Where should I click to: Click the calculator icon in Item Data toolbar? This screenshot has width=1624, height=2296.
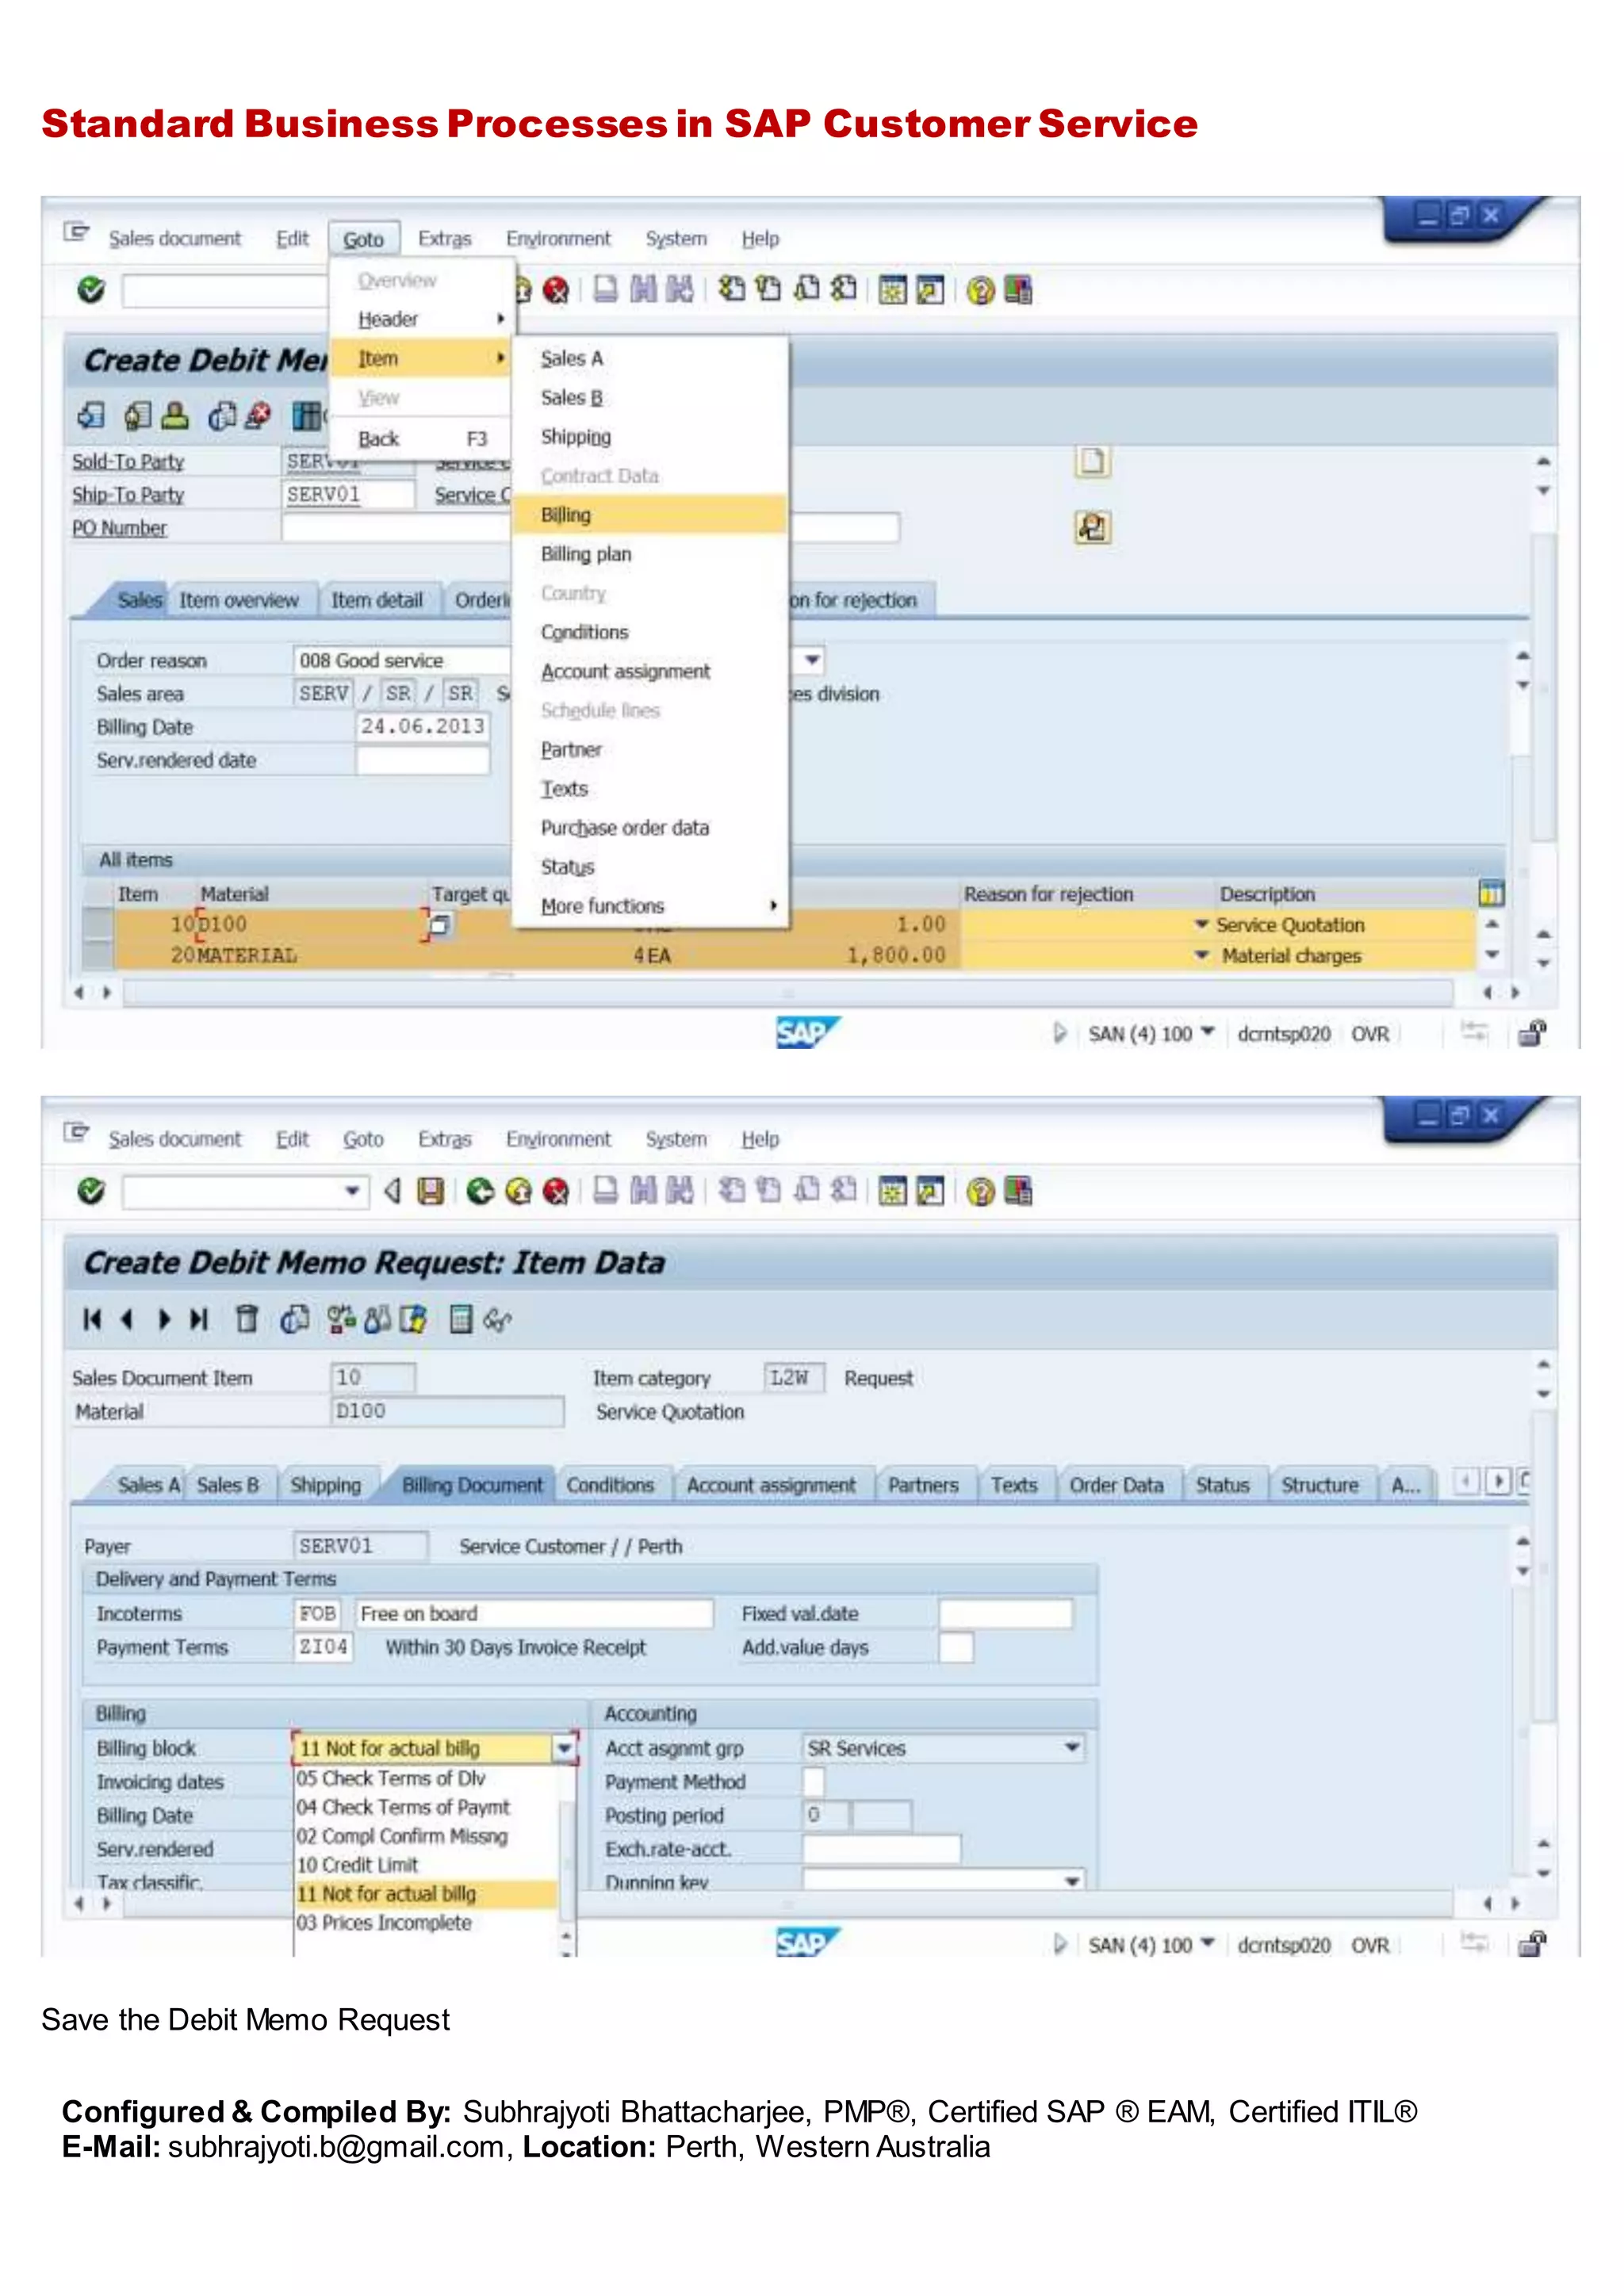[x=460, y=1319]
